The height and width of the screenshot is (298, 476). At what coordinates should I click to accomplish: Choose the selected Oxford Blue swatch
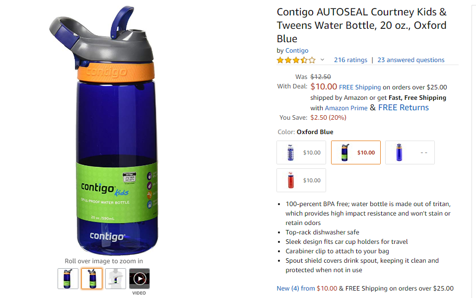356,152
